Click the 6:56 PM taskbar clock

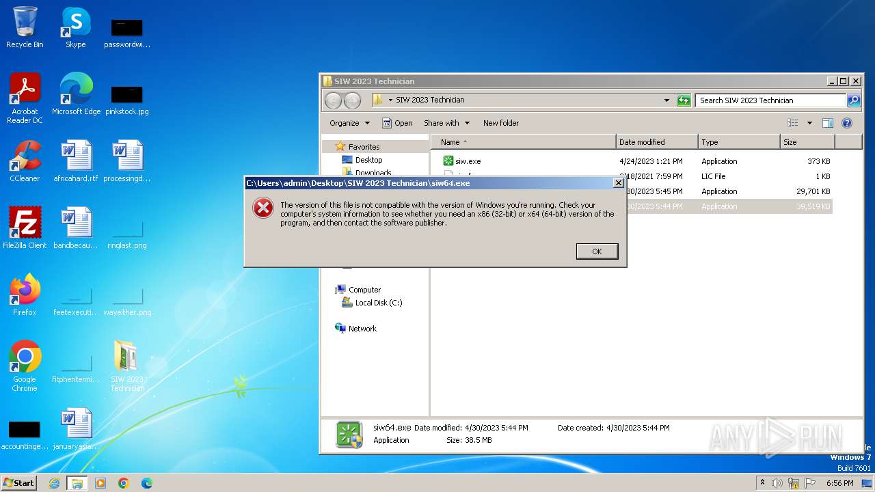839,483
